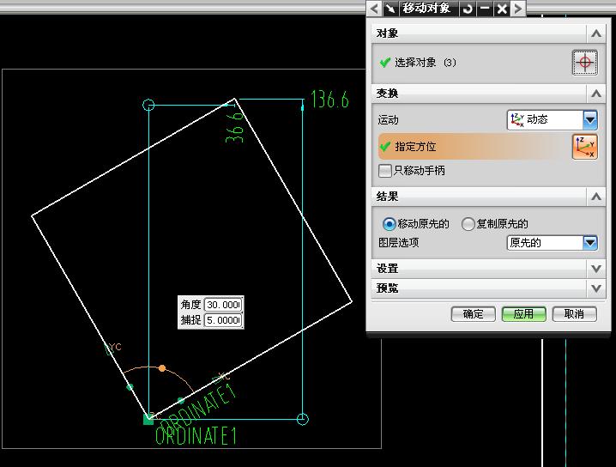Open the 运动 motion type dropdown
616x467 pixels.
[590, 119]
